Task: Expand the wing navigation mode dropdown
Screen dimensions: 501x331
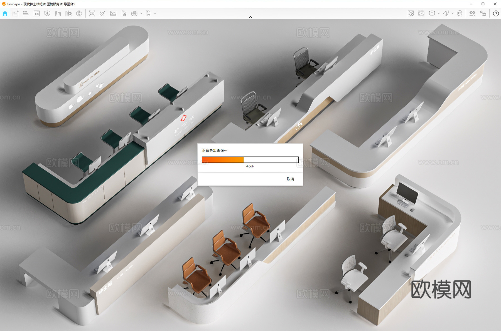Action: [453, 13]
